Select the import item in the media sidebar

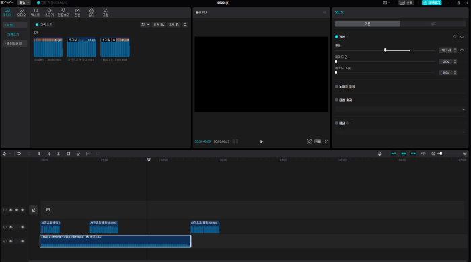click(13, 34)
